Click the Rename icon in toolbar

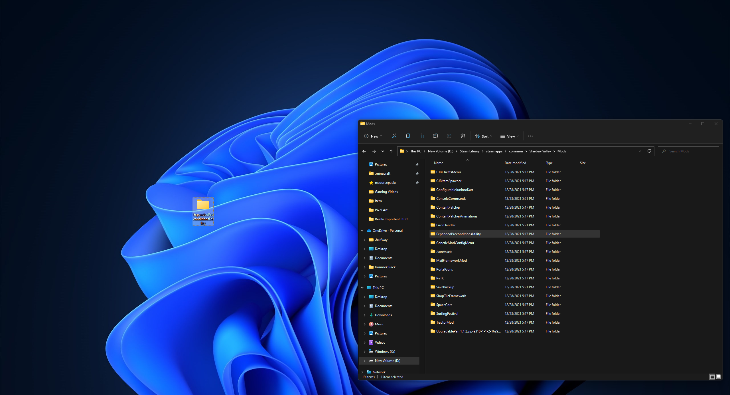(435, 136)
